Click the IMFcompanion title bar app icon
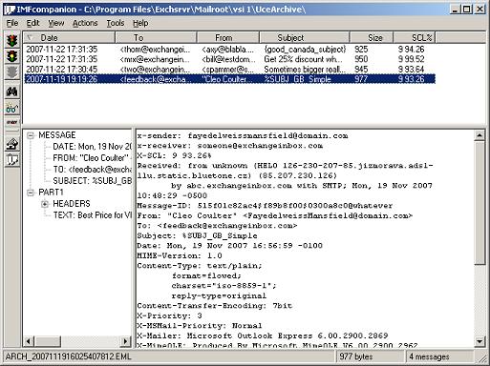Screen dimensions: 490x366 (10, 10)
